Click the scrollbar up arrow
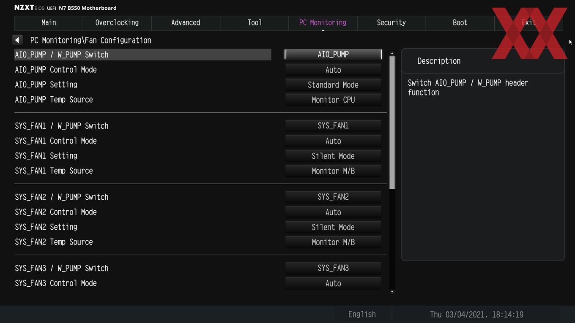This screenshot has height=323, width=575. pos(392,53)
